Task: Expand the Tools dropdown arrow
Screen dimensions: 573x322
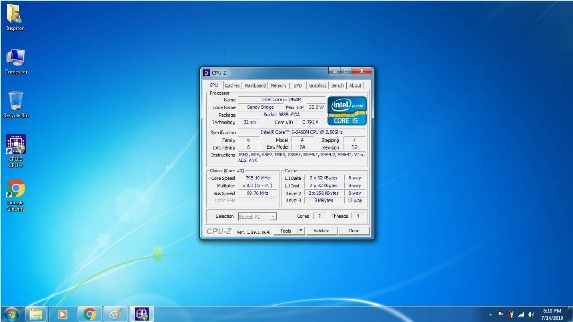Action: tap(301, 231)
